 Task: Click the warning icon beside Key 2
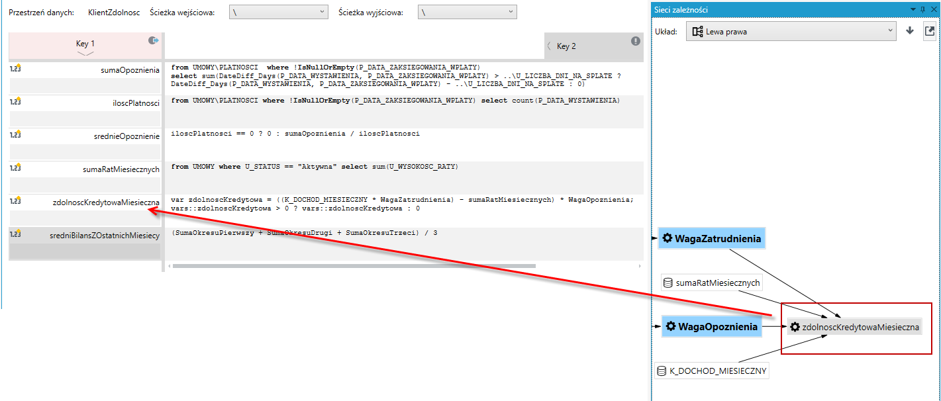636,41
